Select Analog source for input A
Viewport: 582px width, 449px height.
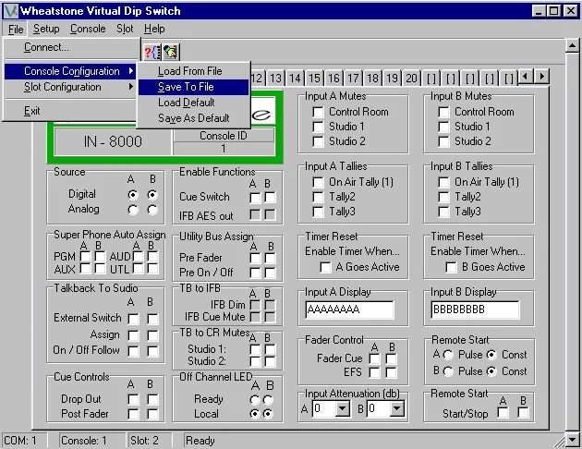click(133, 210)
